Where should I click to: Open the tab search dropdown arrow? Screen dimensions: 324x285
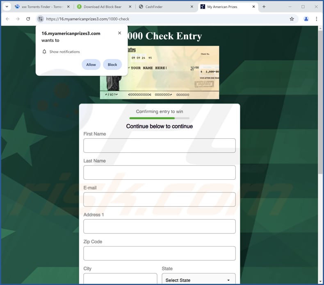(x=7, y=7)
